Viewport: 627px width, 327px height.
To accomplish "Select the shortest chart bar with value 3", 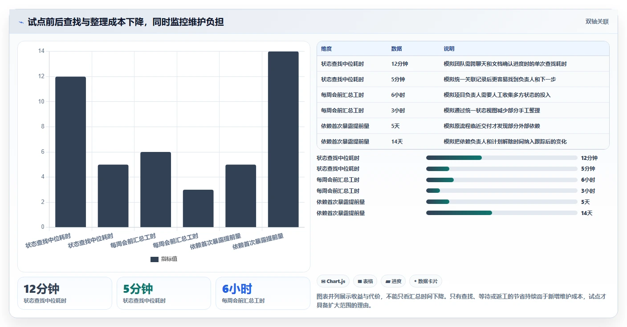I will tap(198, 208).
